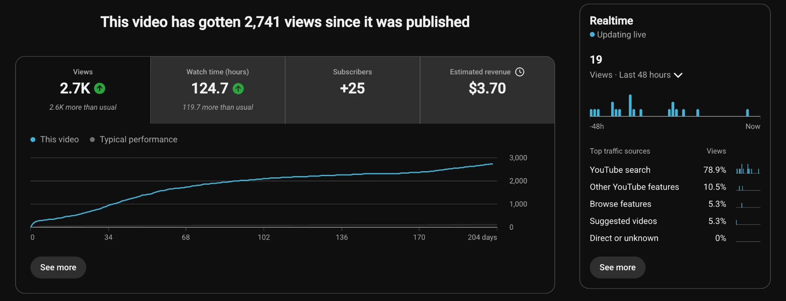
Task: Click the Other YouTube features sparkline
Action: (x=748, y=188)
